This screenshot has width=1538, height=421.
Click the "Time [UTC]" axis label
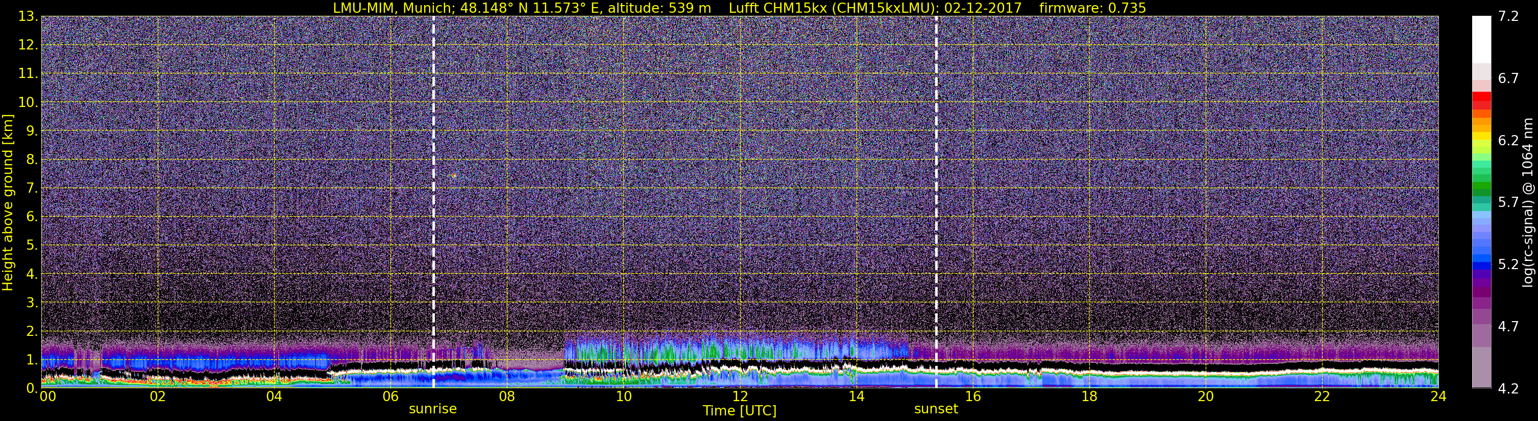(740, 411)
